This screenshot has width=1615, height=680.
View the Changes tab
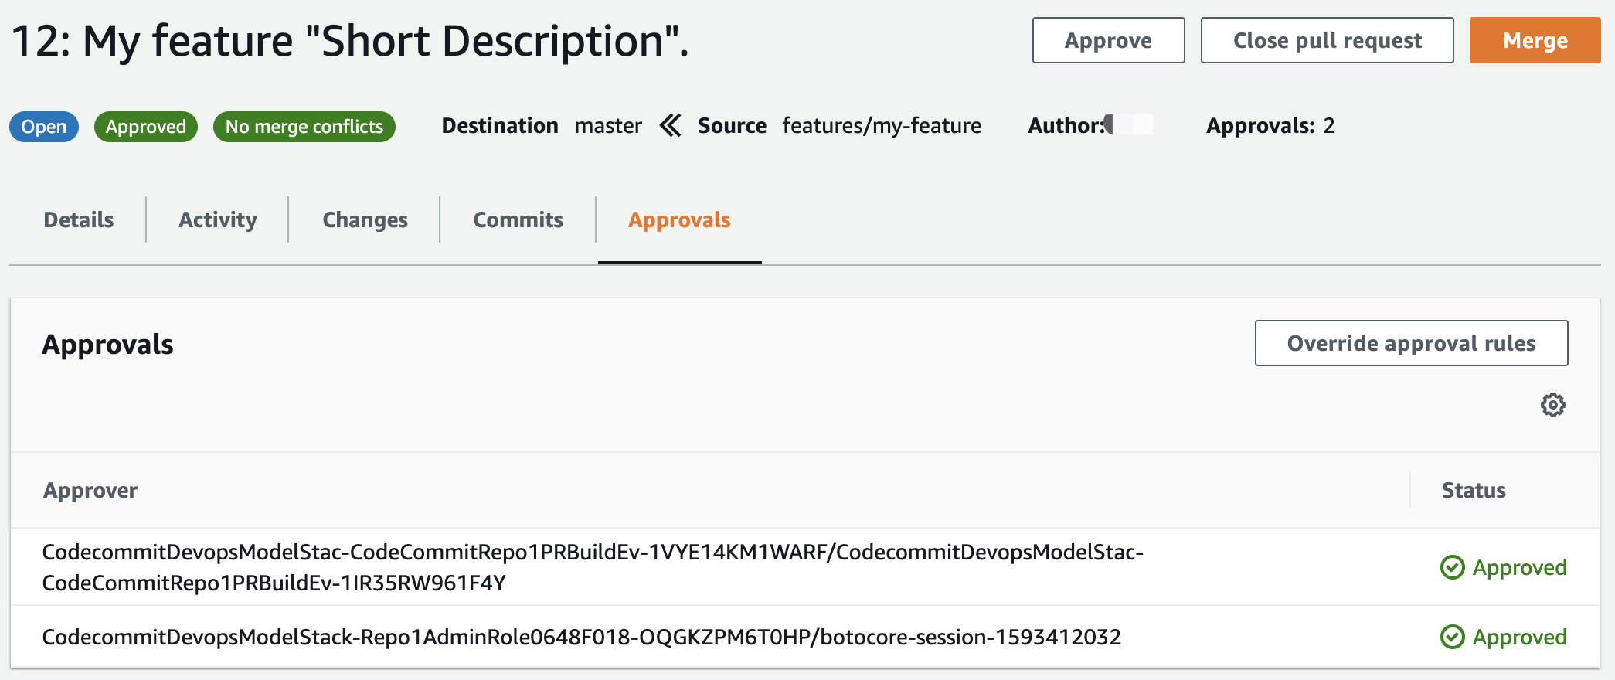tap(365, 219)
